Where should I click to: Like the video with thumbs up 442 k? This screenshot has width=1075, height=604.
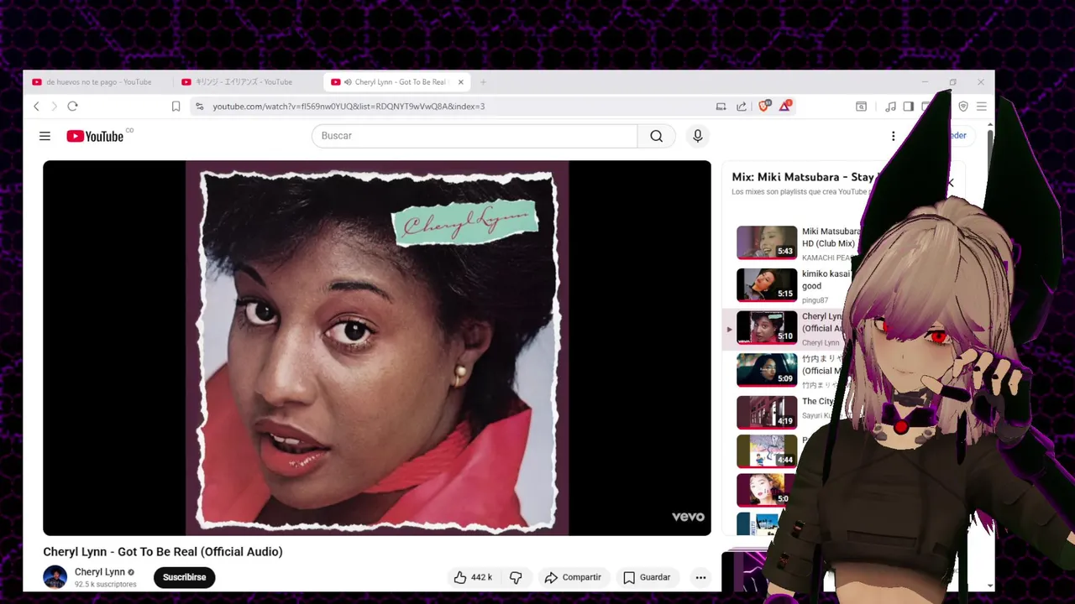tap(473, 577)
